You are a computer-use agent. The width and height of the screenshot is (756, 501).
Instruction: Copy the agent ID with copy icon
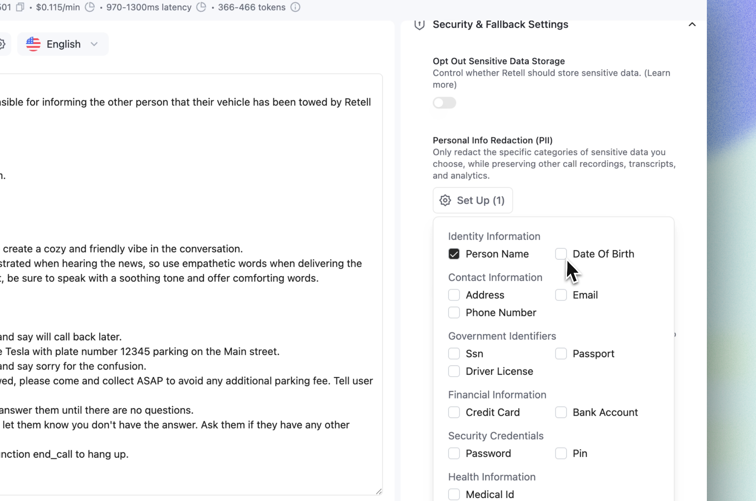click(20, 7)
